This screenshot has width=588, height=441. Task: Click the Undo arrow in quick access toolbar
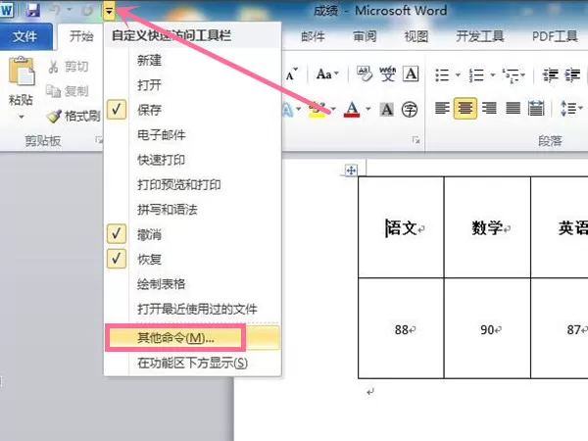pyautogui.click(x=55, y=10)
